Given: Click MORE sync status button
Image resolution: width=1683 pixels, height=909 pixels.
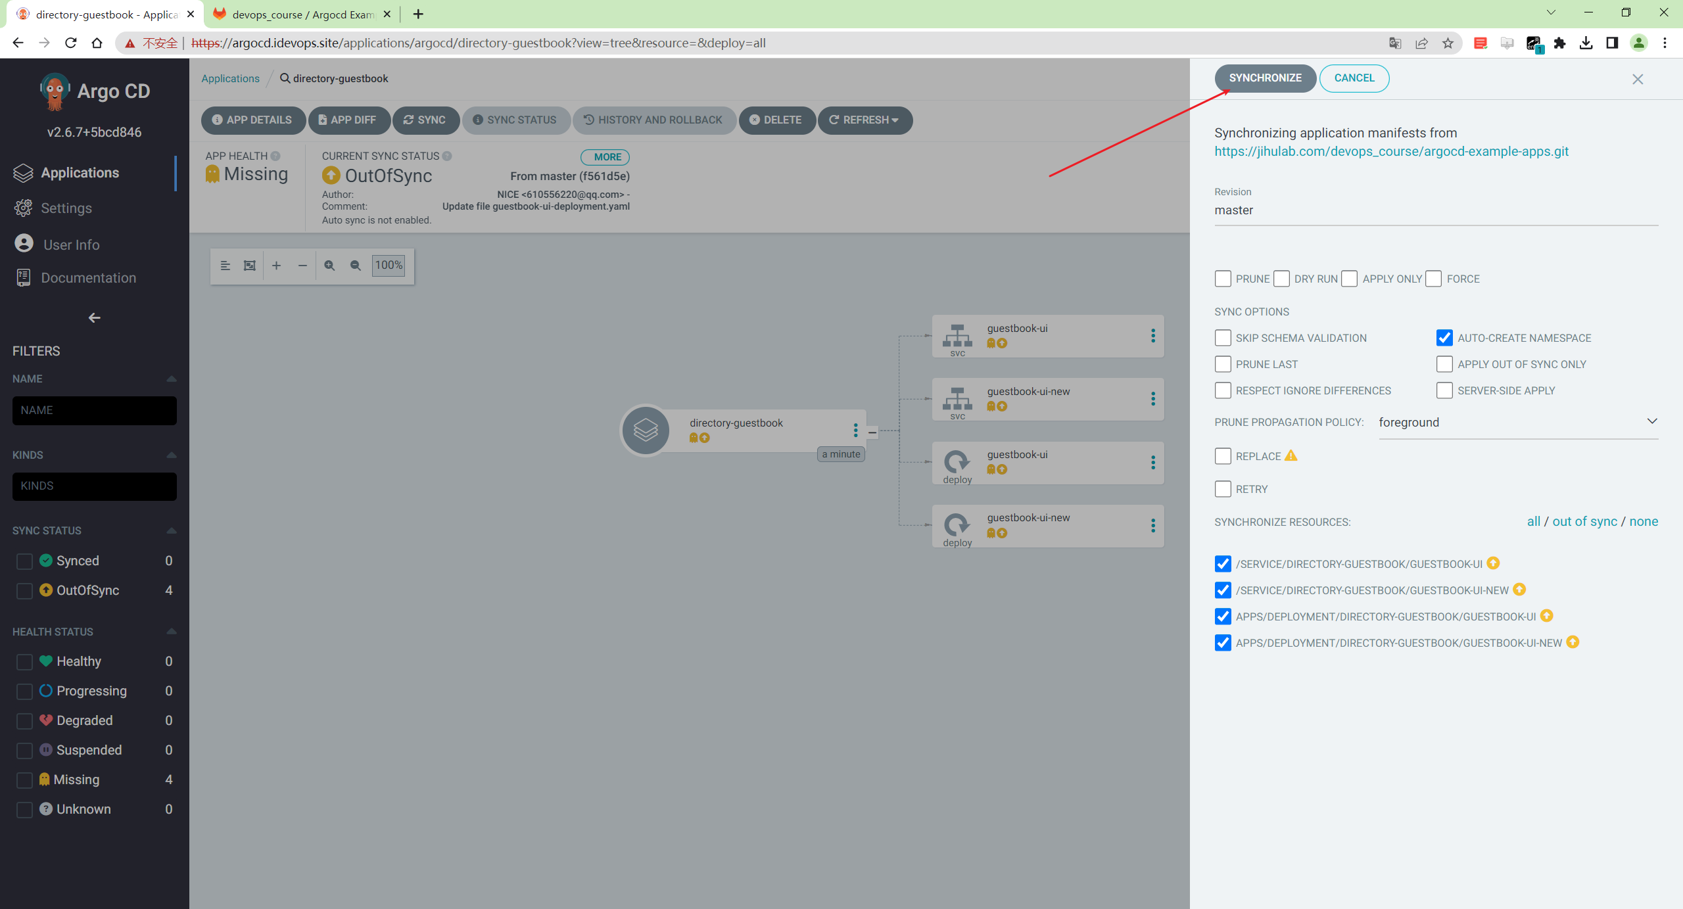Looking at the screenshot, I should click(x=605, y=157).
